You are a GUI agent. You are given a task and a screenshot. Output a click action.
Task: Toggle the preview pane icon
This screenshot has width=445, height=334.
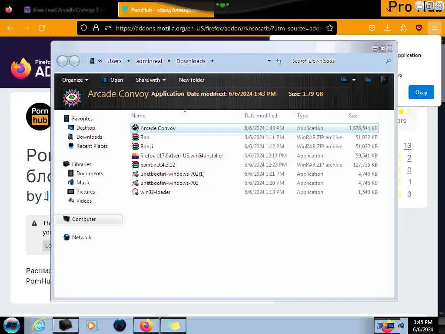click(369, 80)
